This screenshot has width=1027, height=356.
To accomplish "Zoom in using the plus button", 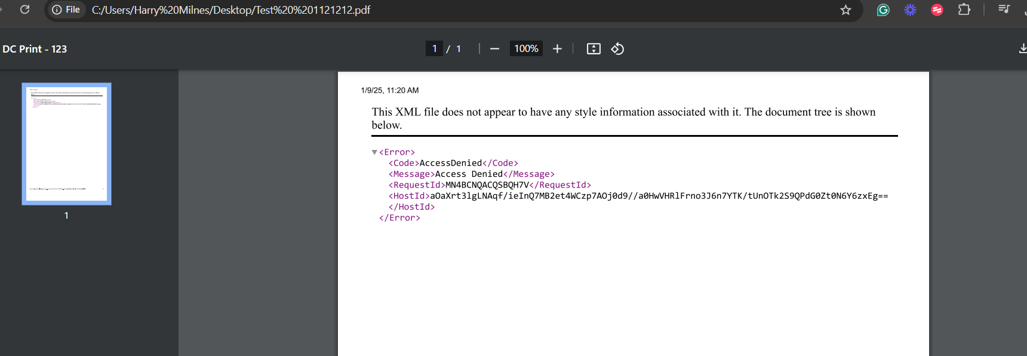I will (557, 48).
